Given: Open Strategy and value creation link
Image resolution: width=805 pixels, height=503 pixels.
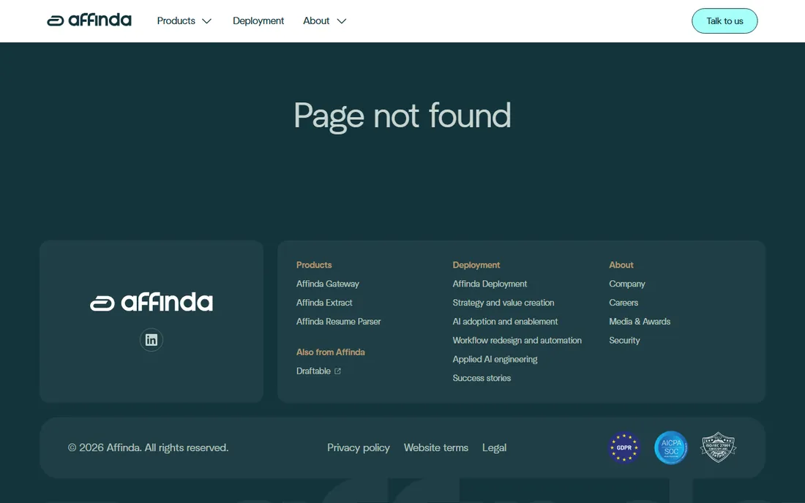Looking at the screenshot, I should (x=503, y=303).
